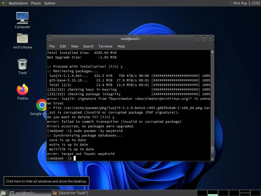The width and height of the screenshot is (261, 196).
Task: Click the terminal window menu button in title bar
Action: point(50,38)
